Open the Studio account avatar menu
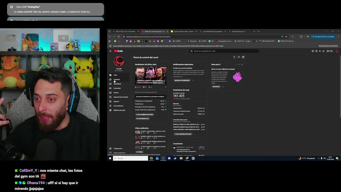Image resolution: width=341 pixels, height=192 pixels. point(337,51)
